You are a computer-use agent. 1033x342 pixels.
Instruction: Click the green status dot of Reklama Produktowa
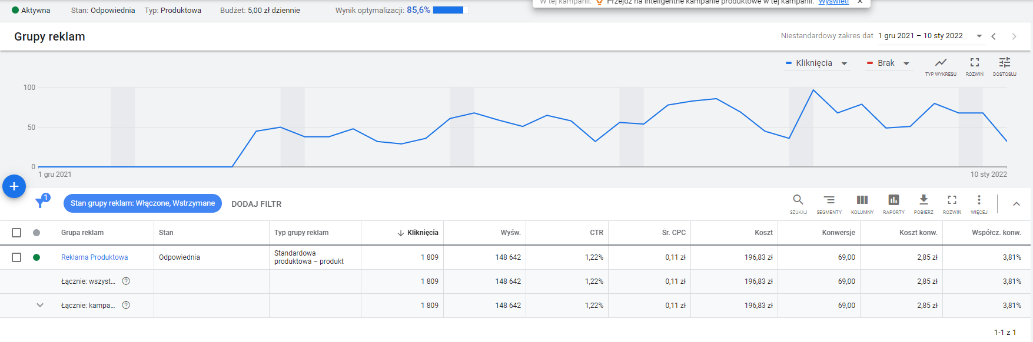pyautogui.click(x=36, y=257)
